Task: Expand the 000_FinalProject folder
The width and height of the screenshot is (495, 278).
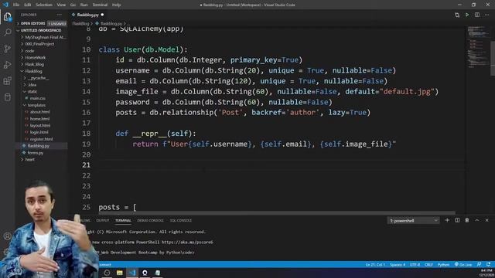Action: (39, 44)
